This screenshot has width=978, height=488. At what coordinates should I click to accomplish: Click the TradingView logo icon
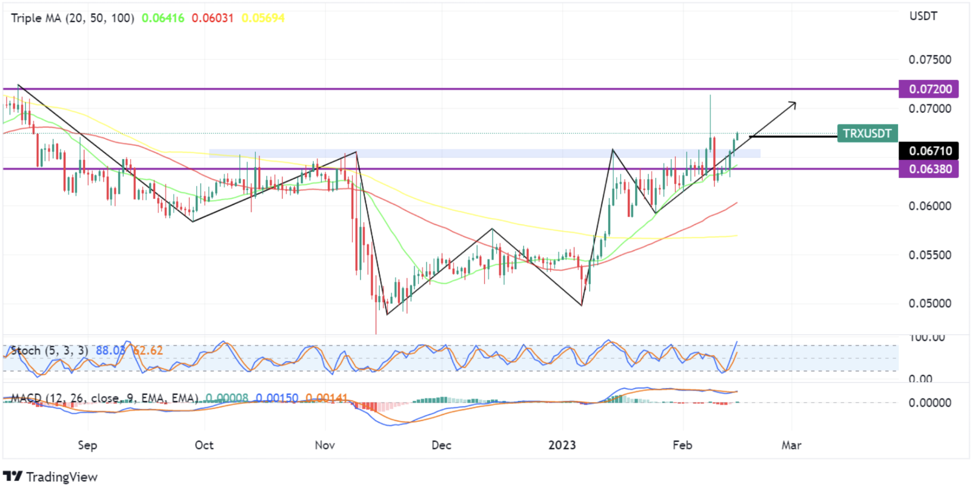[x=13, y=476]
